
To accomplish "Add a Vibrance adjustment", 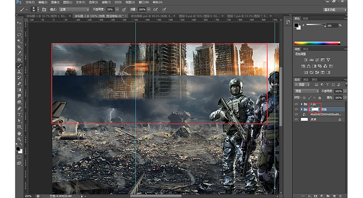I will point(328,60).
